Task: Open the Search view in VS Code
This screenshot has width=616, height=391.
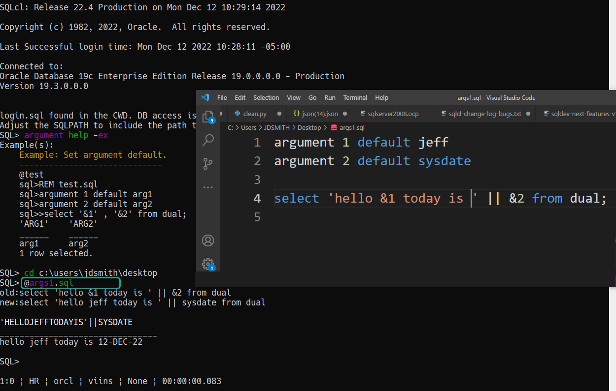Action: 208,140
